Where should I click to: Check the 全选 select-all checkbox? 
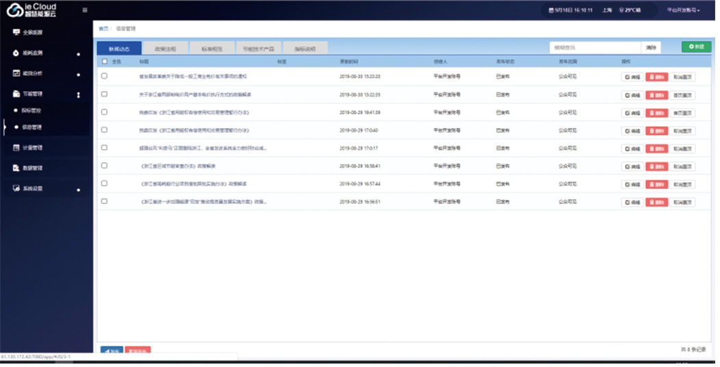tap(104, 62)
